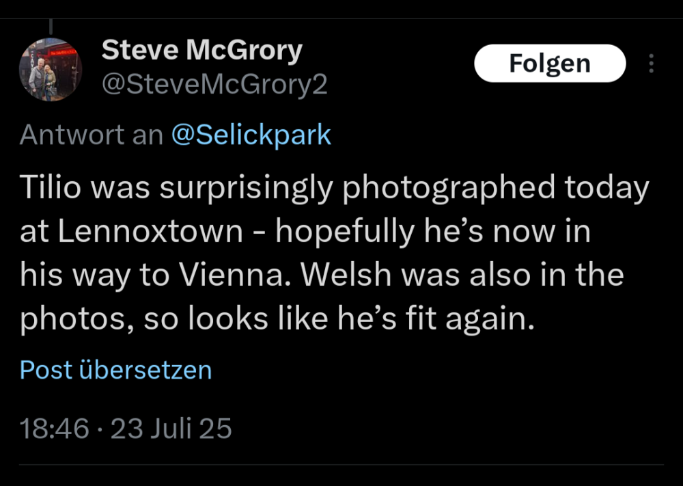Click Post übersetzen to translate
Image resolution: width=683 pixels, height=486 pixels.
[115, 370]
